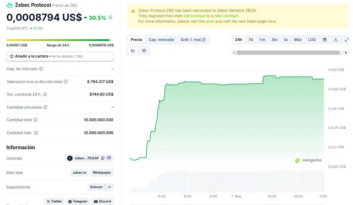Click the chart's horizontal scrollbar thumb

pos(288,53)
